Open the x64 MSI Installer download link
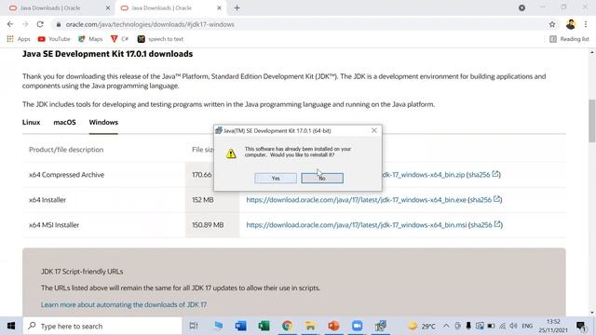The image size is (596, 335). 357,225
